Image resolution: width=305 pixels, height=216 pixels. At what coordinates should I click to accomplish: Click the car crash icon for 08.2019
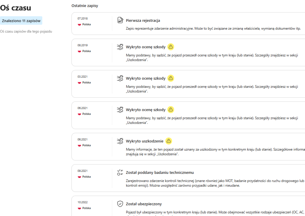tap(120, 47)
